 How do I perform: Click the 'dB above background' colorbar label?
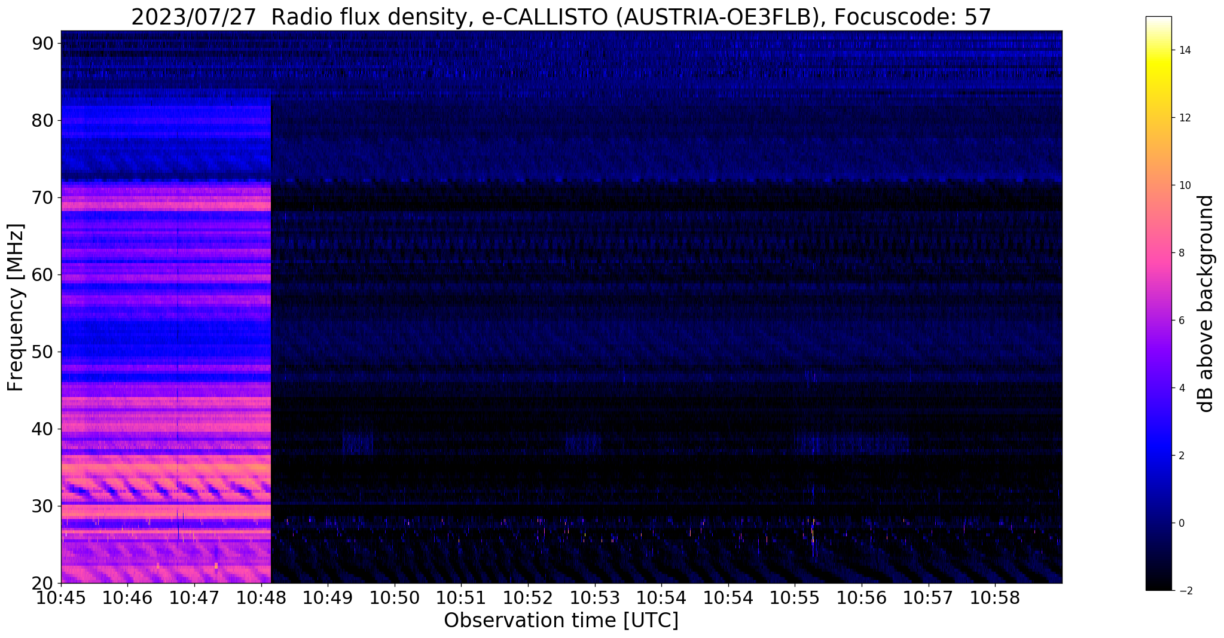point(1206,303)
